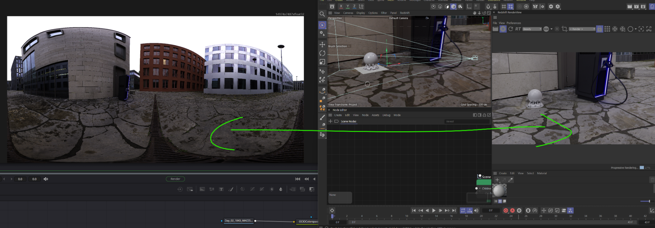This screenshot has height=228, width=655.
Task: Go to end of C4D timeline
Action: 454,211
